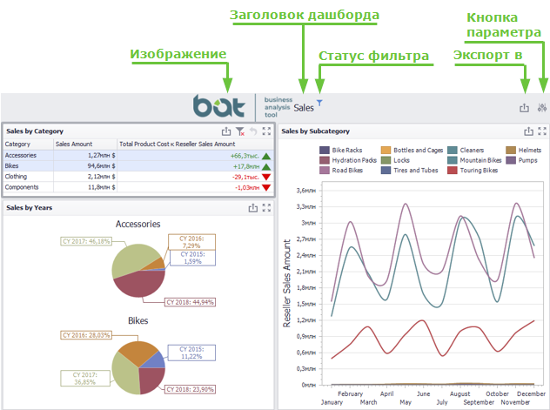Click the CY 2018 slice of Bikes pie
Viewport: 550px width, 410px height.
click(x=151, y=379)
